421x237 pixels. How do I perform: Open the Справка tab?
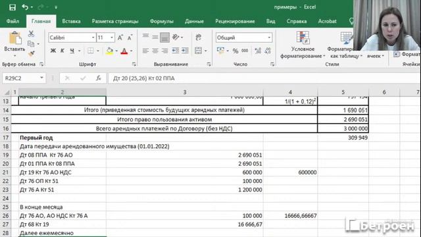point(297,21)
